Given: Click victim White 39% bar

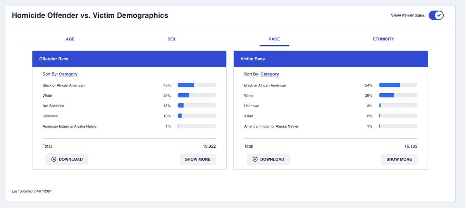Looking at the screenshot, I should (x=398, y=95).
